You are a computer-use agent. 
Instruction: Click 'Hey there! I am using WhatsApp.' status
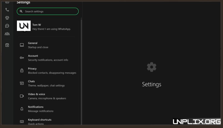coord(51,29)
